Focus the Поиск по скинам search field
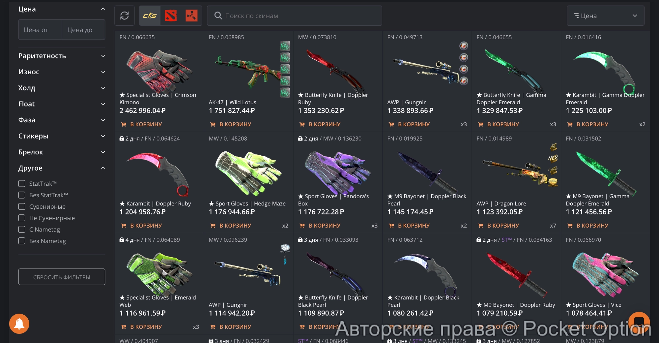The height and width of the screenshot is (343, 659). tap(295, 16)
